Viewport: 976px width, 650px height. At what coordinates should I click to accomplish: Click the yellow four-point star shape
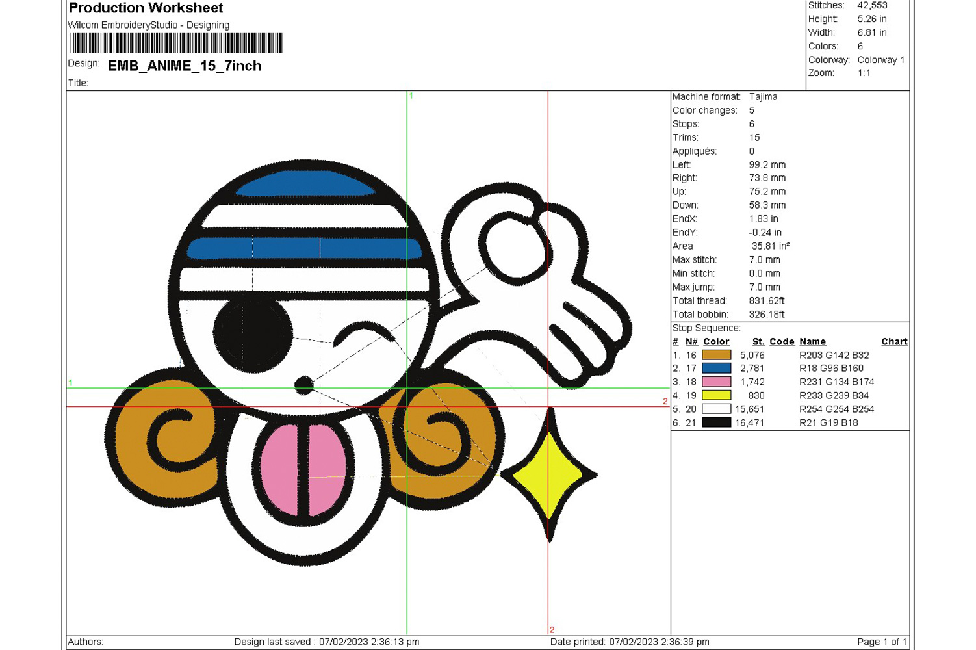tap(549, 476)
